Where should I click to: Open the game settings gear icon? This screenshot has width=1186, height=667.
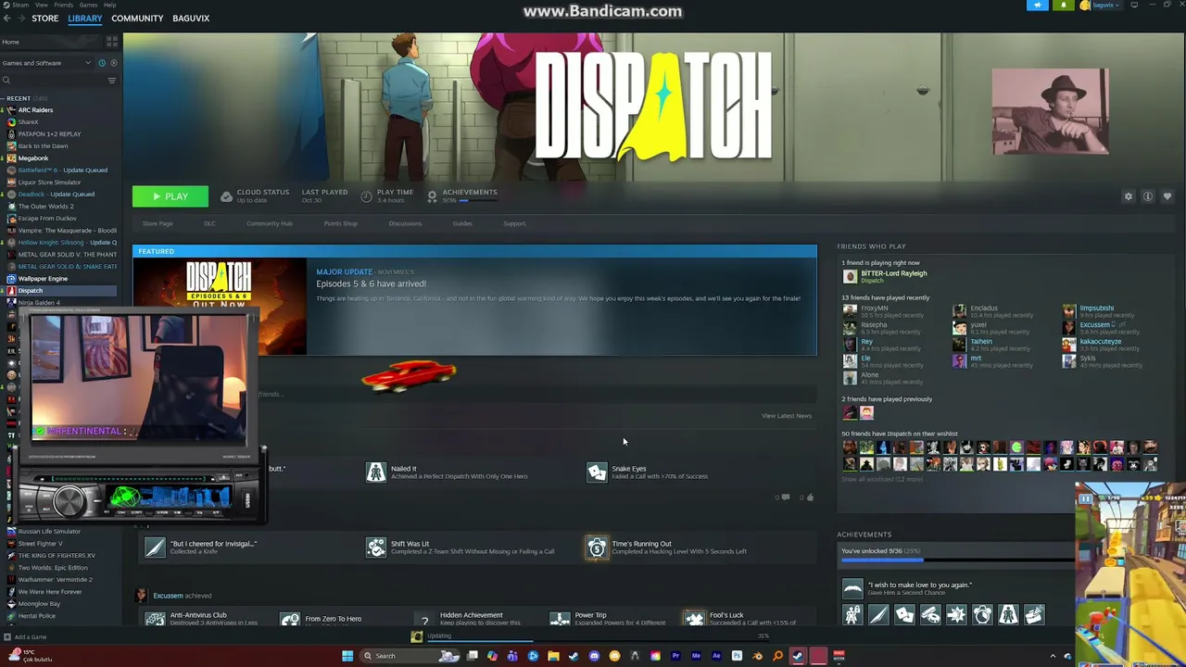(x=1128, y=196)
